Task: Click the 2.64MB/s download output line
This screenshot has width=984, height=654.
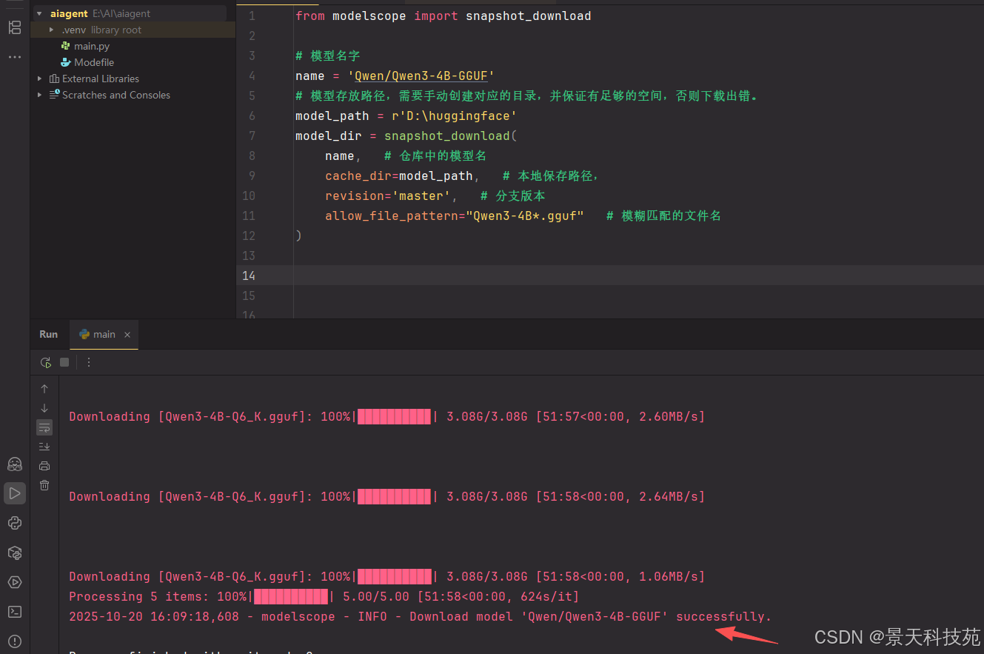Action: tap(387, 496)
